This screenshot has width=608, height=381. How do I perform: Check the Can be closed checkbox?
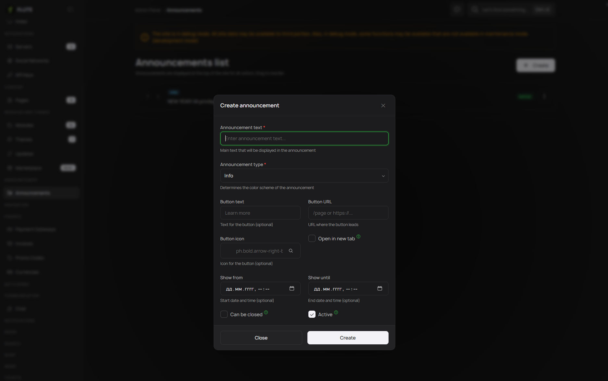[x=224, y=314]
